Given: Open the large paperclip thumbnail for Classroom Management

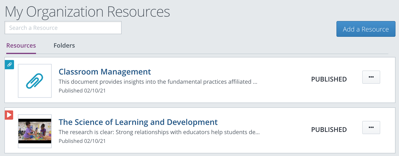Looking at the screenshot, I should point(35,81).
